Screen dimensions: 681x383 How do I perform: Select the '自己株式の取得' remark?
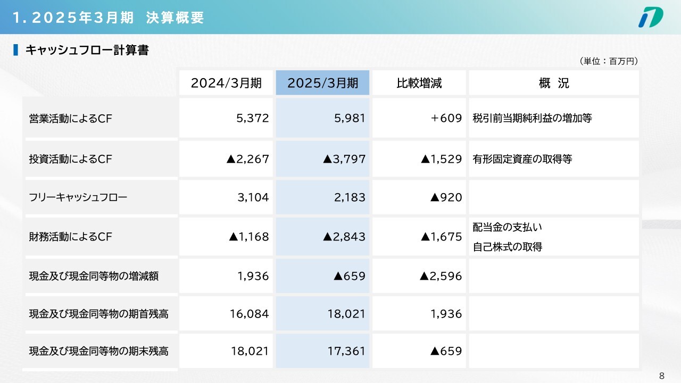tap(507, 247)
